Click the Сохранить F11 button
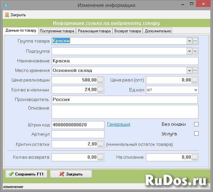 point(26,174)
